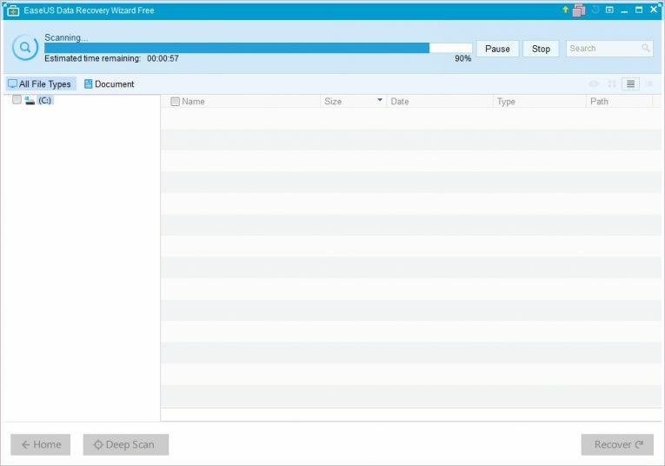This screenshot has width=665, height=466.
Task: Switch to thumbnail grid view icon
Action: coord(612,84)
